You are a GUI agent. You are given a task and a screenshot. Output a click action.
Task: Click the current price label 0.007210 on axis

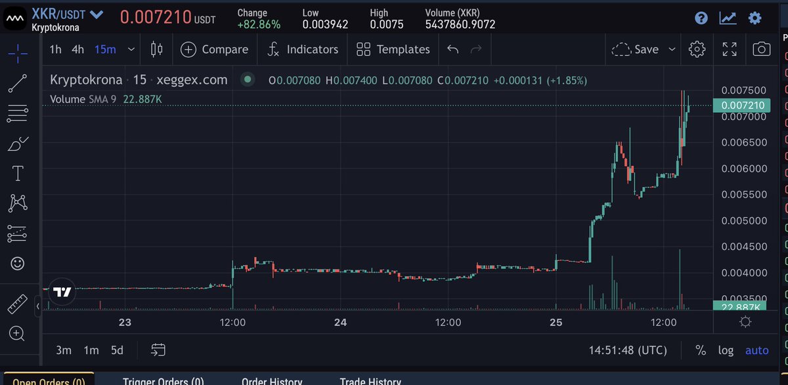[741, 105]
